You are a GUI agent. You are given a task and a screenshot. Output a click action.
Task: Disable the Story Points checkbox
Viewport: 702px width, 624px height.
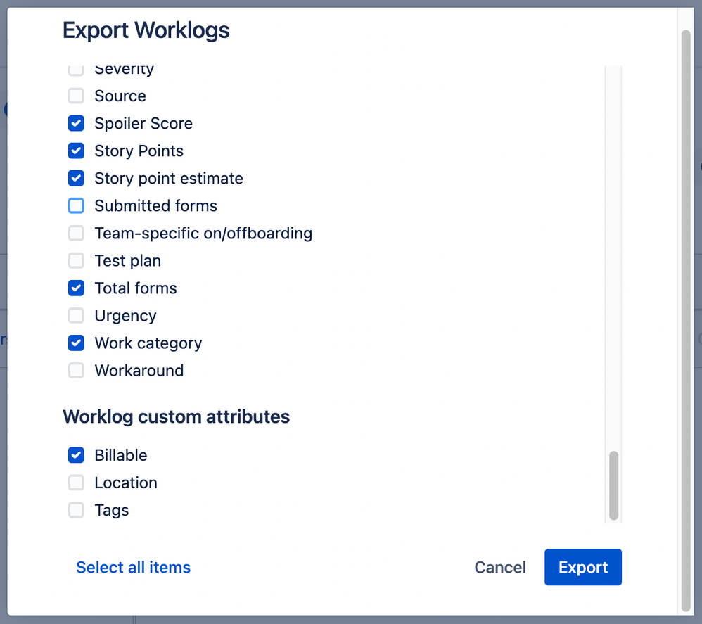pyautogui.click(x=75, y=151)
